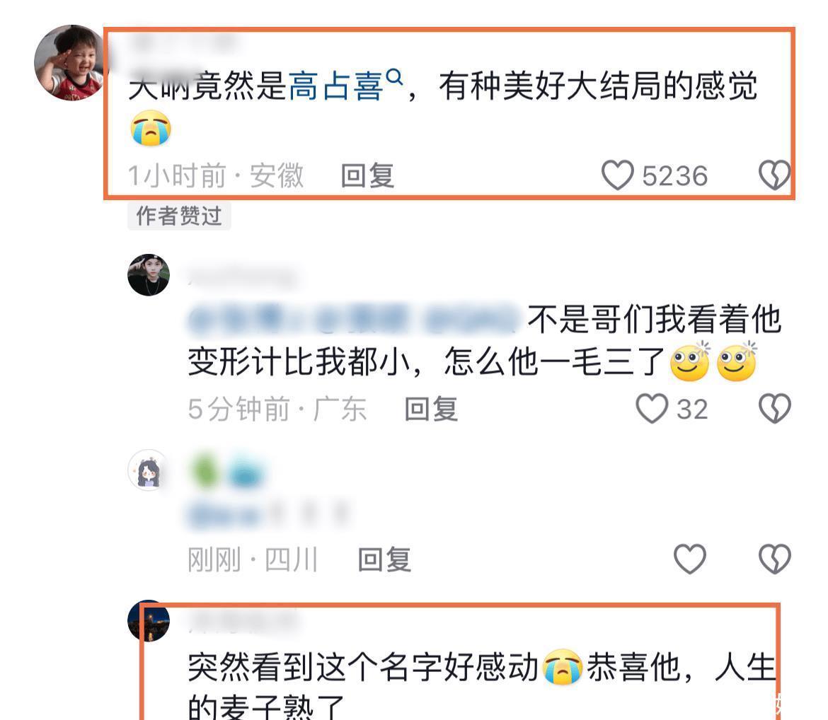
Task: Tap blurred mention in Guangdong reply
Action: [x=352, y=319]
